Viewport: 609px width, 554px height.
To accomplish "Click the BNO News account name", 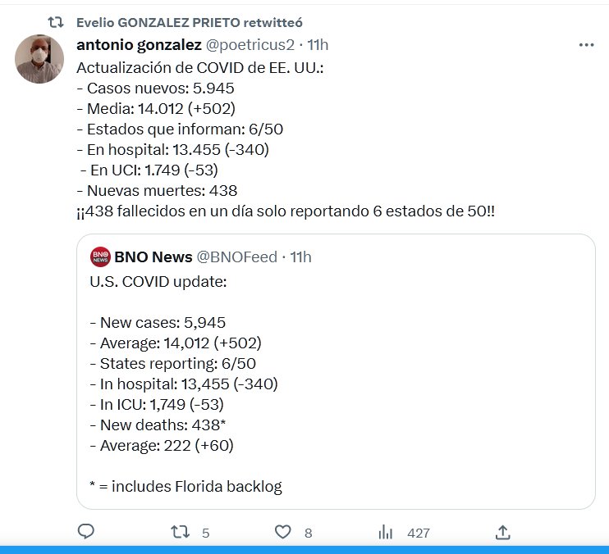I will point(153,257).
